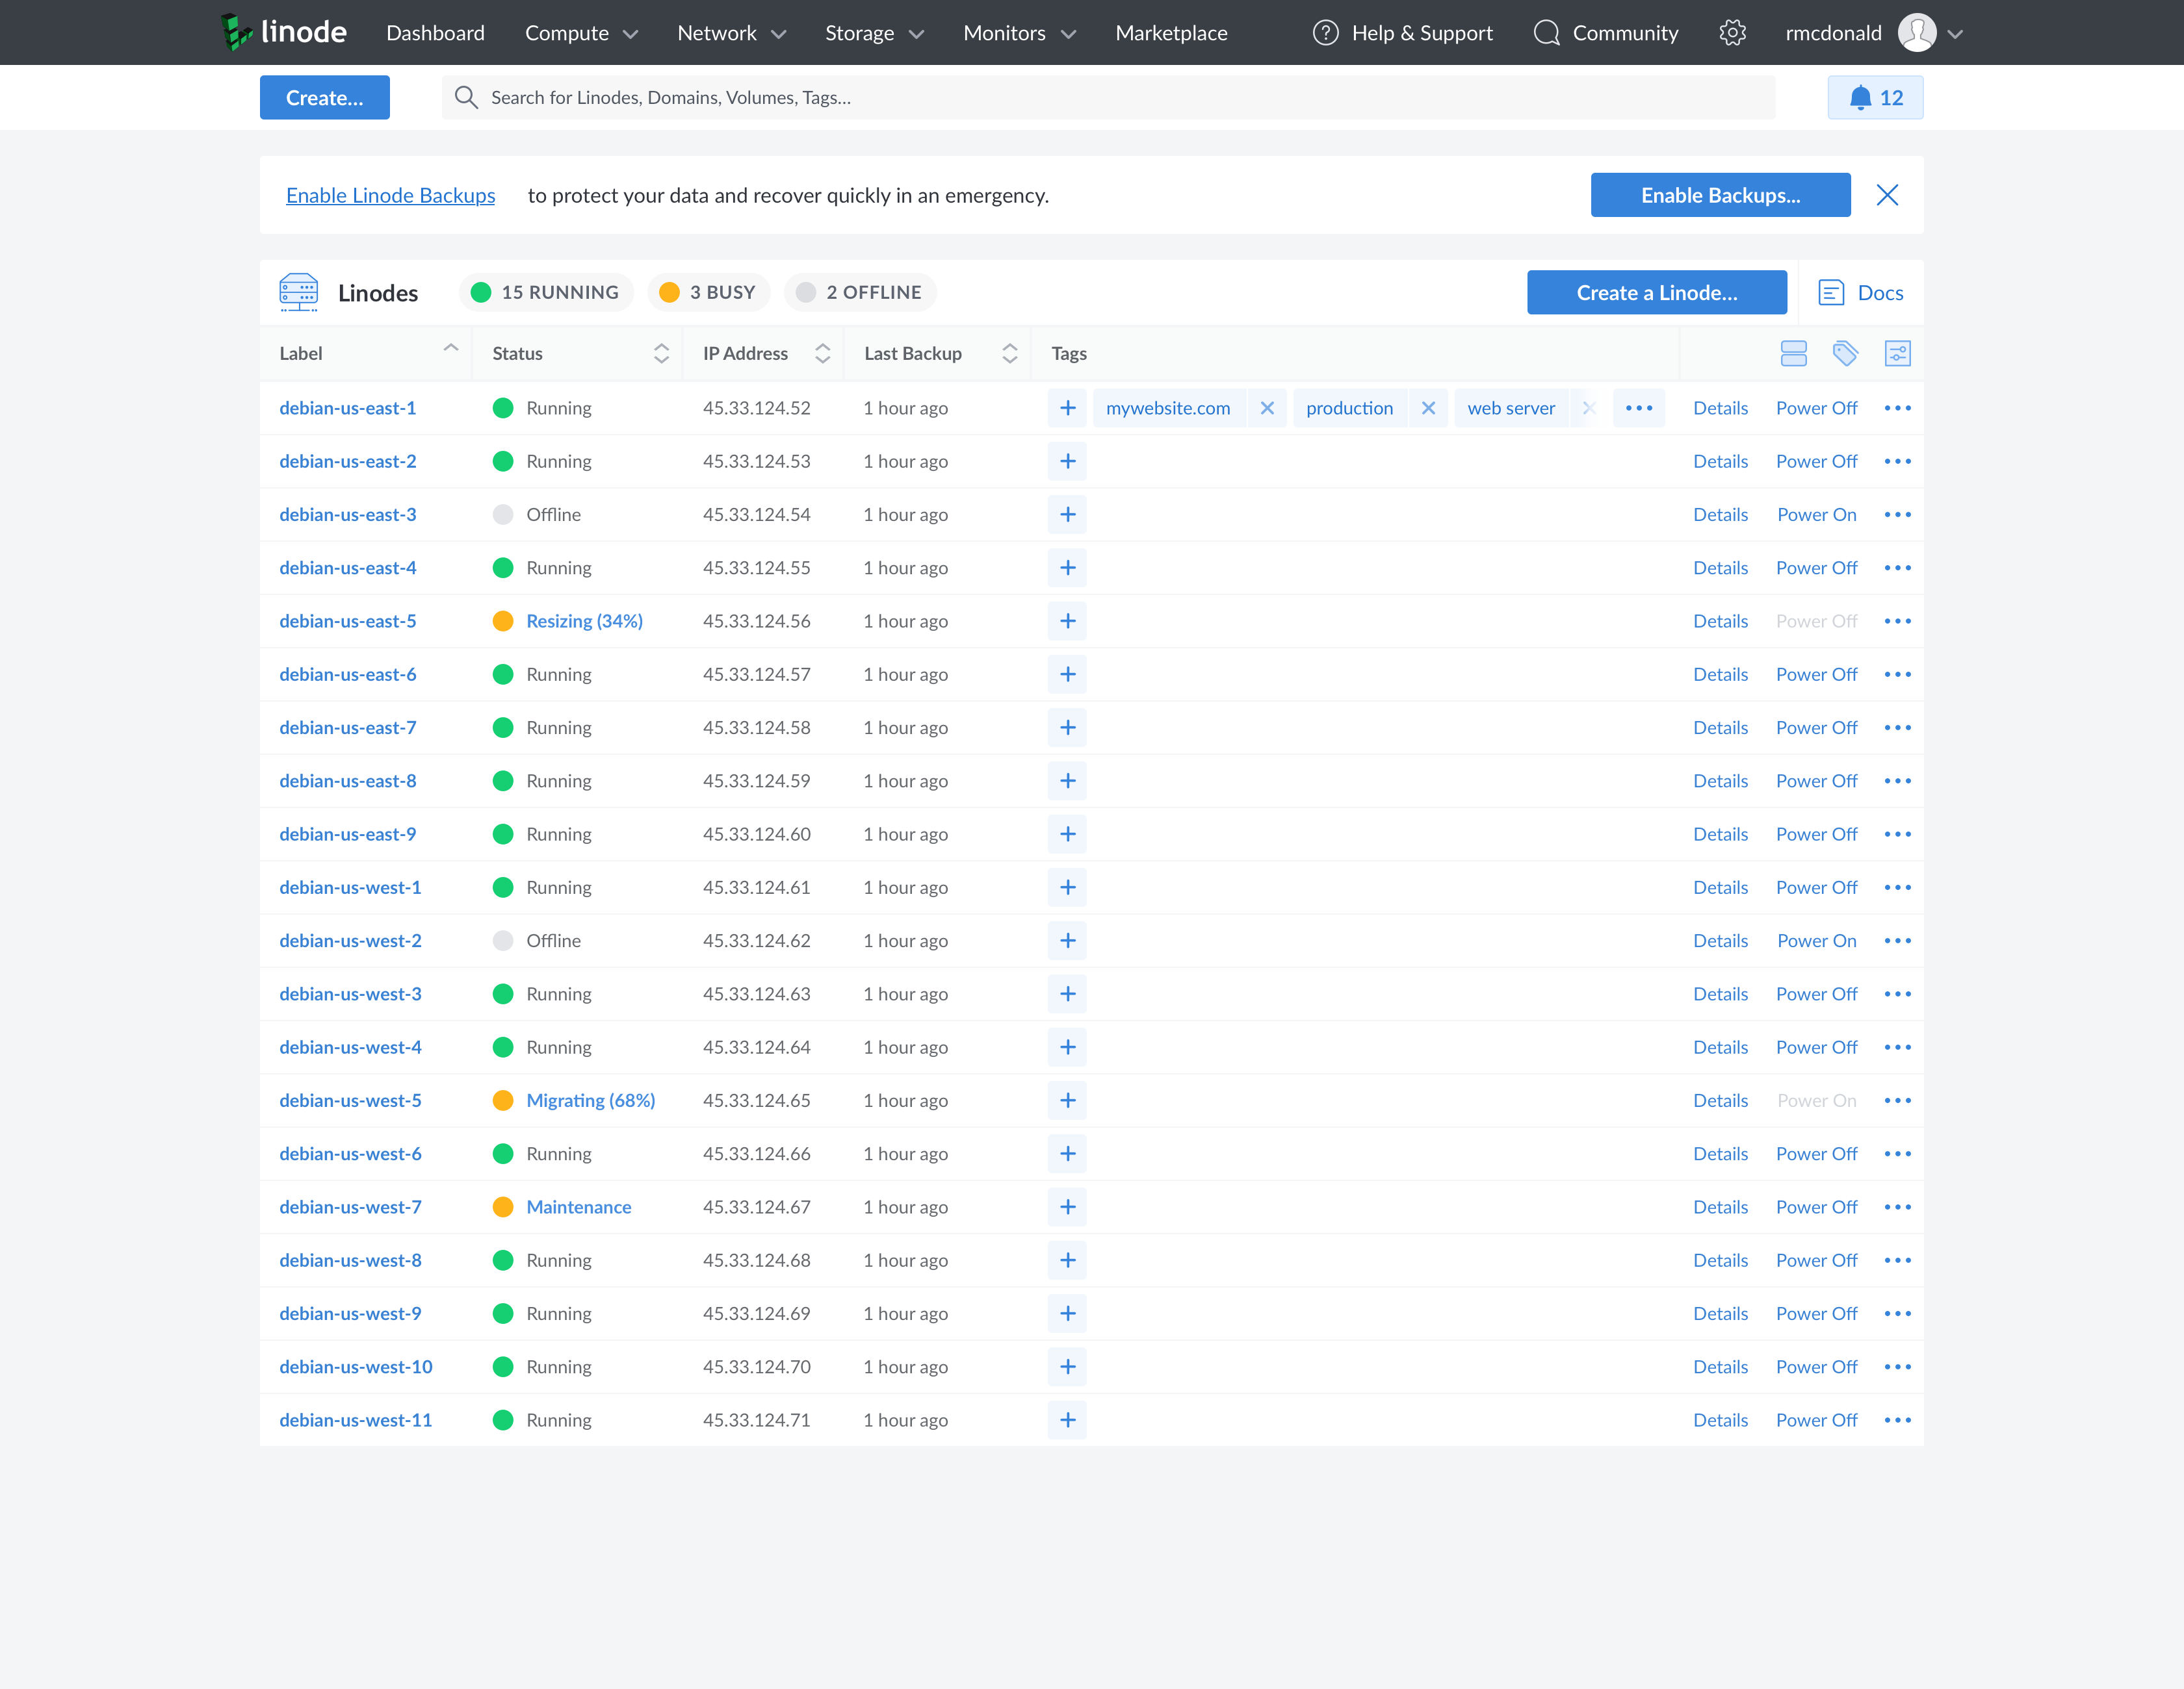The image size is (2184, 1689).
Task: Click Create a Linode... button
Action: (1657, 293)
